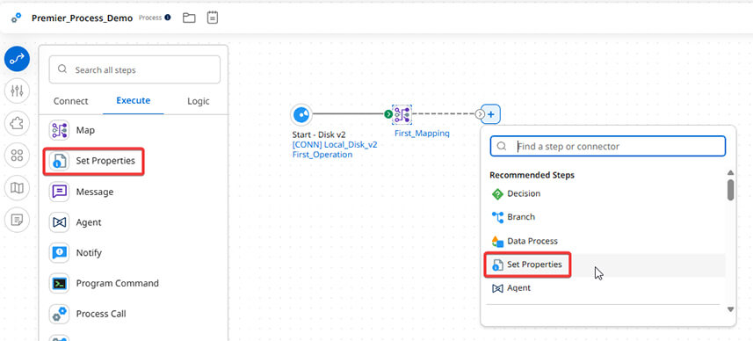Click the Process Call gears icon
The width and height of the screenshot is (753, 341).
tap(59, 314)
